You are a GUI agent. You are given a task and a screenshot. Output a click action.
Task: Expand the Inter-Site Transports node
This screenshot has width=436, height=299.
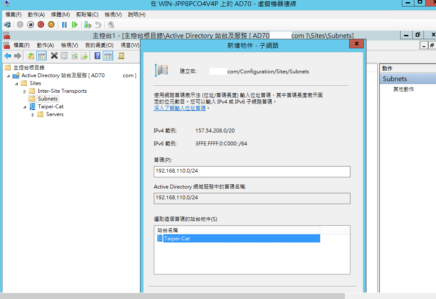[25, 91]
